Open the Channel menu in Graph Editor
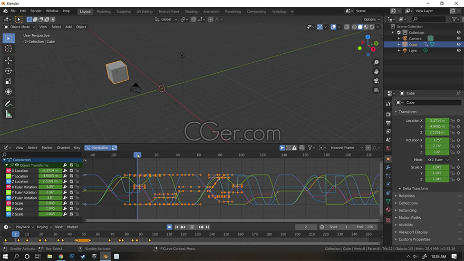The image size is (464, 261). [x=63, y=148]
